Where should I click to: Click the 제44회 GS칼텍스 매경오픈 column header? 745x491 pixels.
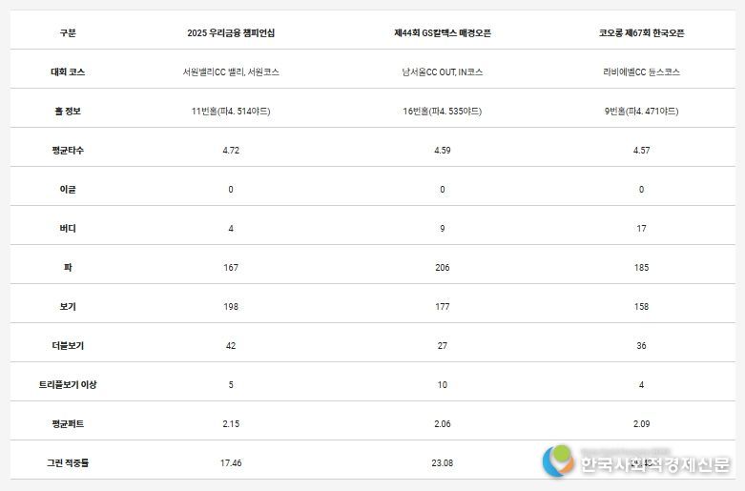443,32
